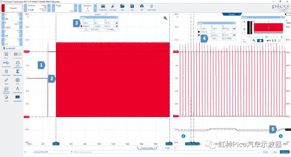
Task: Open Channel B ±20 V settings
Action: [x=12, y=25]
